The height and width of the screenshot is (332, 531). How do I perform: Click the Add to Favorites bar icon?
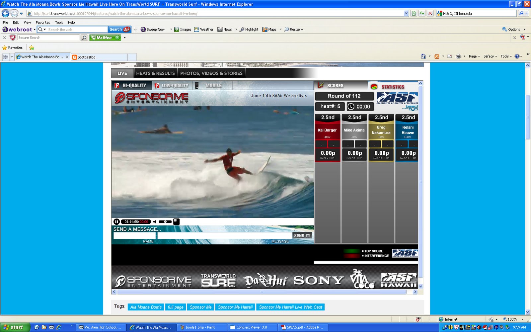tap(32, 47)
